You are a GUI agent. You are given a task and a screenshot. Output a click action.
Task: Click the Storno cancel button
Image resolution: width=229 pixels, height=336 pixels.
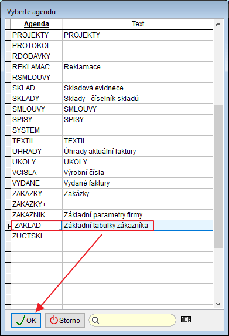[65, 320]
